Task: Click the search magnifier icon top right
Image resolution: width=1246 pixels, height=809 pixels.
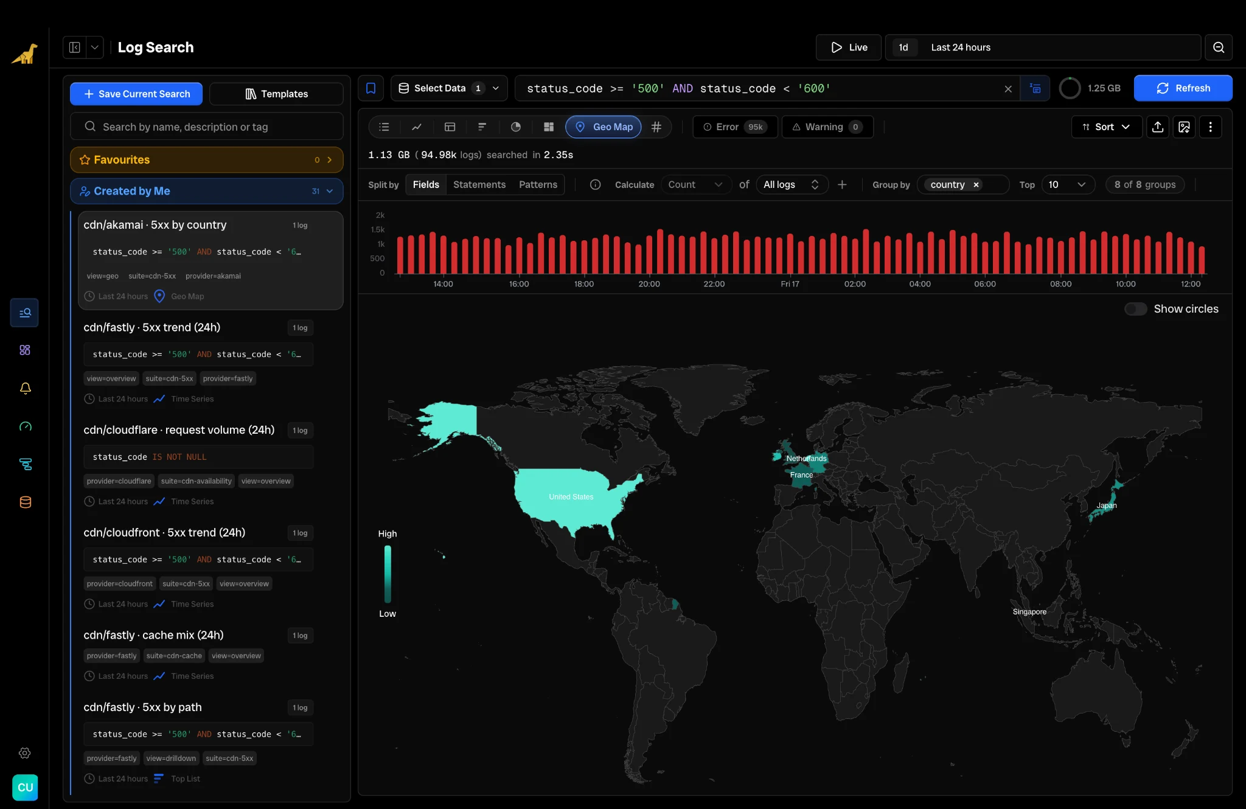Action: tap(1219, 47)
